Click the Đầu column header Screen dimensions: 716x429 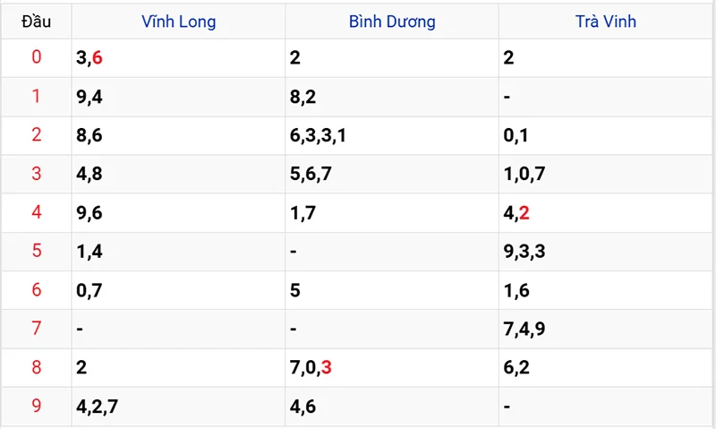[37, 21]
